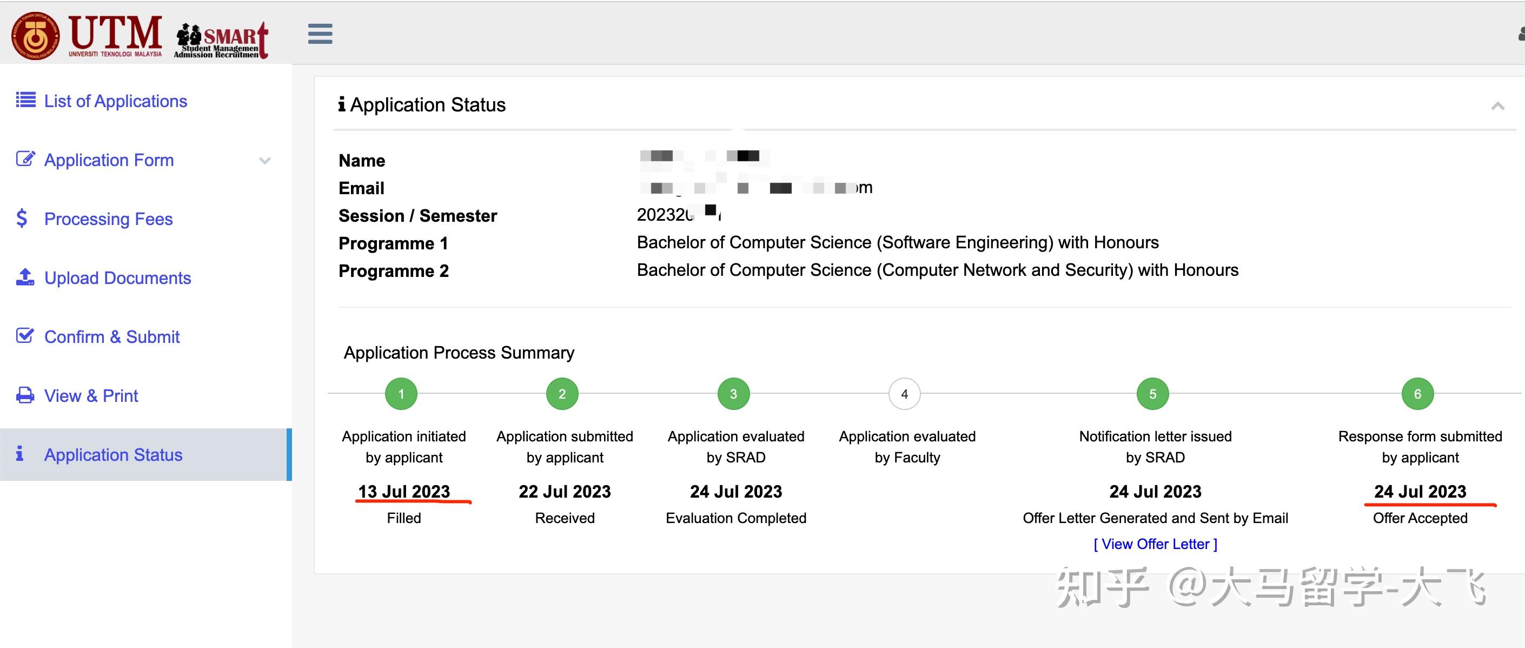
Task: Click the dollar icon for Processing Fees
Action: tap(22, 219)
